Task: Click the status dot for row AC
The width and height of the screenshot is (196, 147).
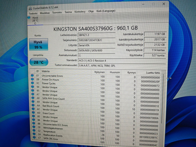Action: pyautogui.click(x=33, y=109)
